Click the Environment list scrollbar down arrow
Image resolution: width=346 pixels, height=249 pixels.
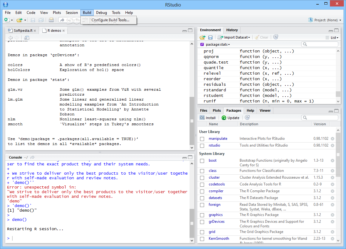338,101
